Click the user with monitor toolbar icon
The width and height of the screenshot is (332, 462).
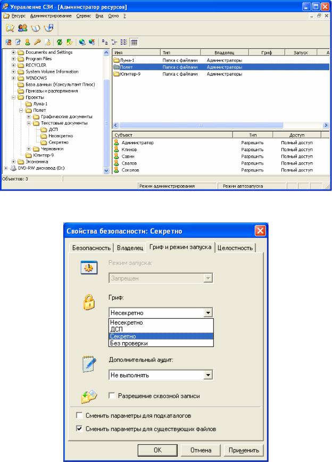(x=9, y=42)
